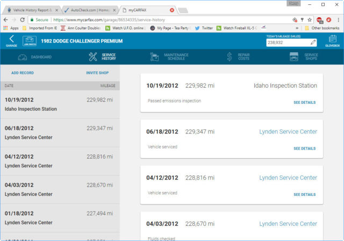Screen dimensions: 344x241
Task: Open the Repair Costs dollar icon
Action: (x=229, y=57)
